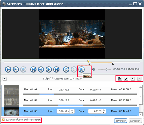
Task: Click Abschnitt 02 label
Action: 30,100
